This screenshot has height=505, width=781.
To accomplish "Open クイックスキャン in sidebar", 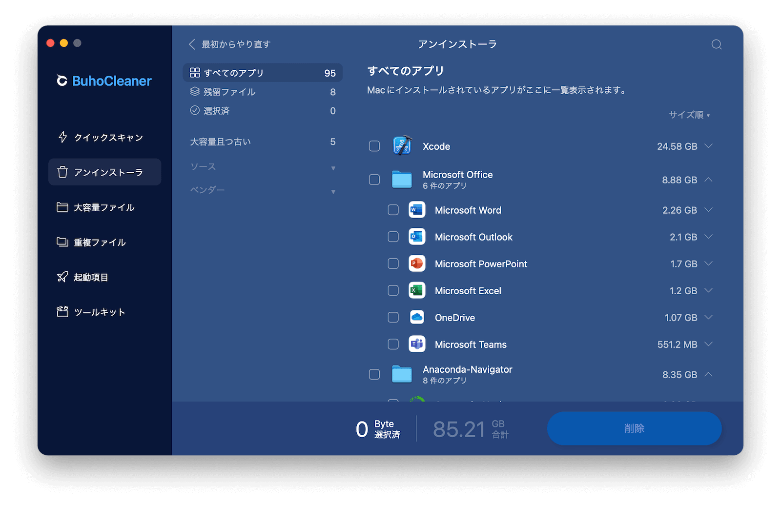I will [104, 137].
